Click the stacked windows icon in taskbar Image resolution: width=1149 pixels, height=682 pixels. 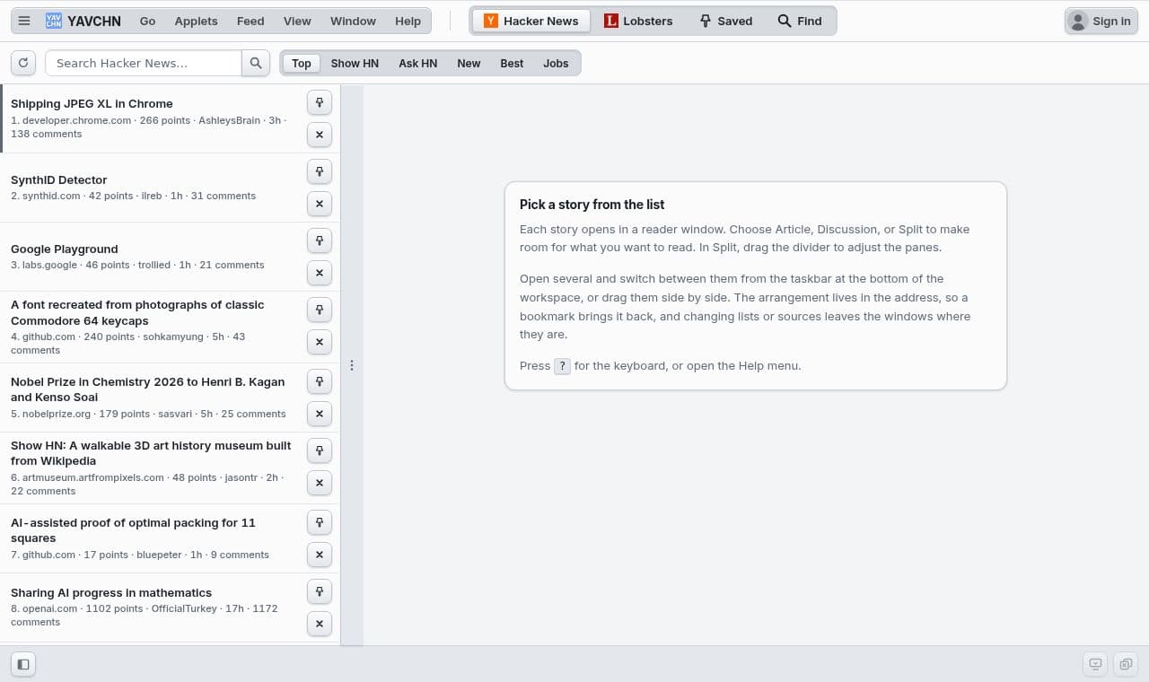click(x=1125, y=664)
